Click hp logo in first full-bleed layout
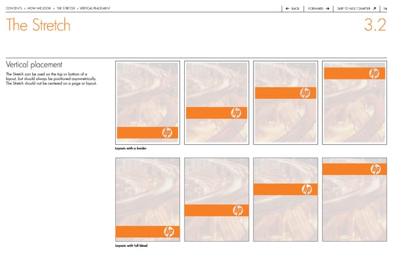The width and height of the screenshot is (393, 262). (x=168, y=231)
